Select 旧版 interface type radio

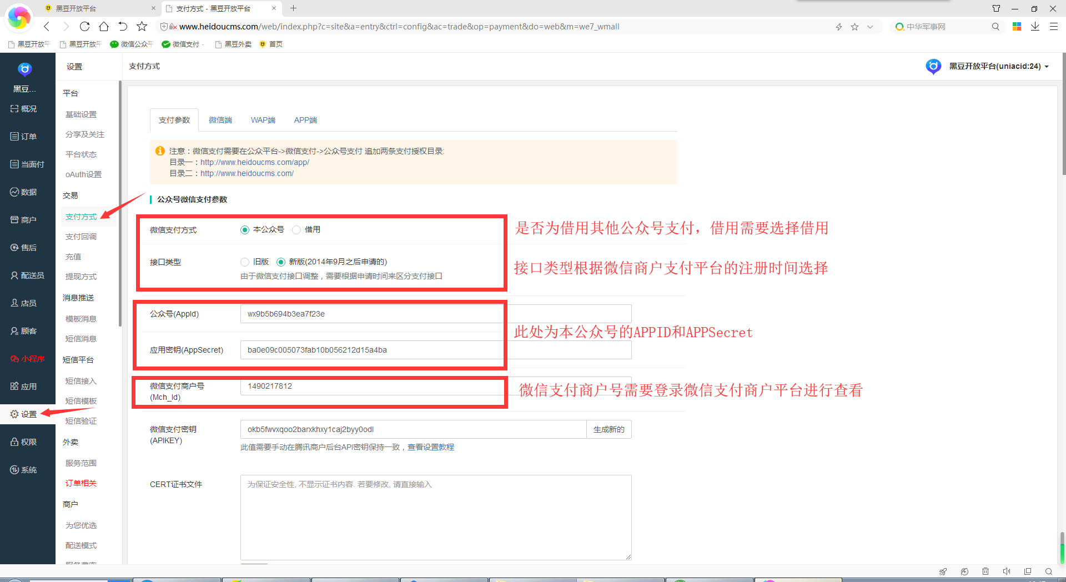click(245, 262)
